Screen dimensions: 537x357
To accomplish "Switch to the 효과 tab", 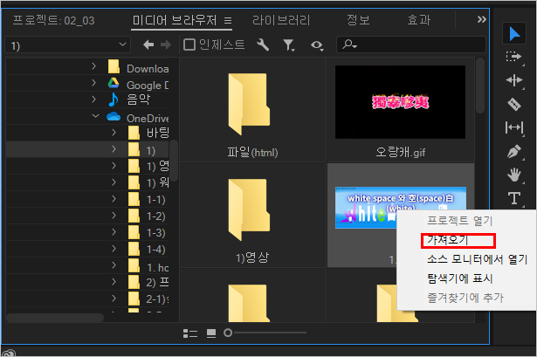I will click(x=418, y=20).
